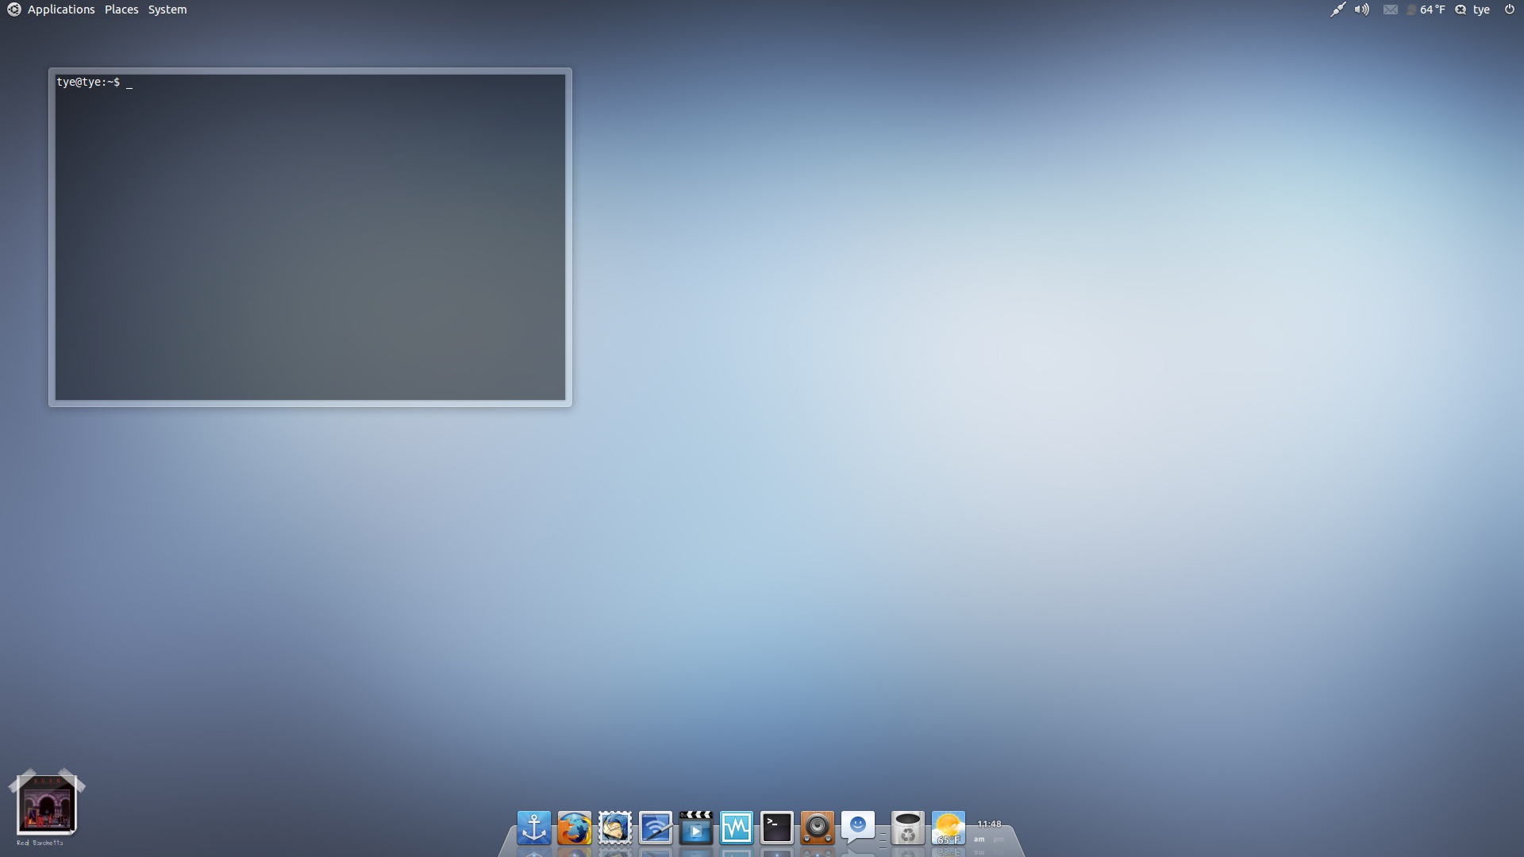Launch Firefox from the dock
This screenshot has width=1524, height=857.
pyautogui.click(x=575, y=828)
